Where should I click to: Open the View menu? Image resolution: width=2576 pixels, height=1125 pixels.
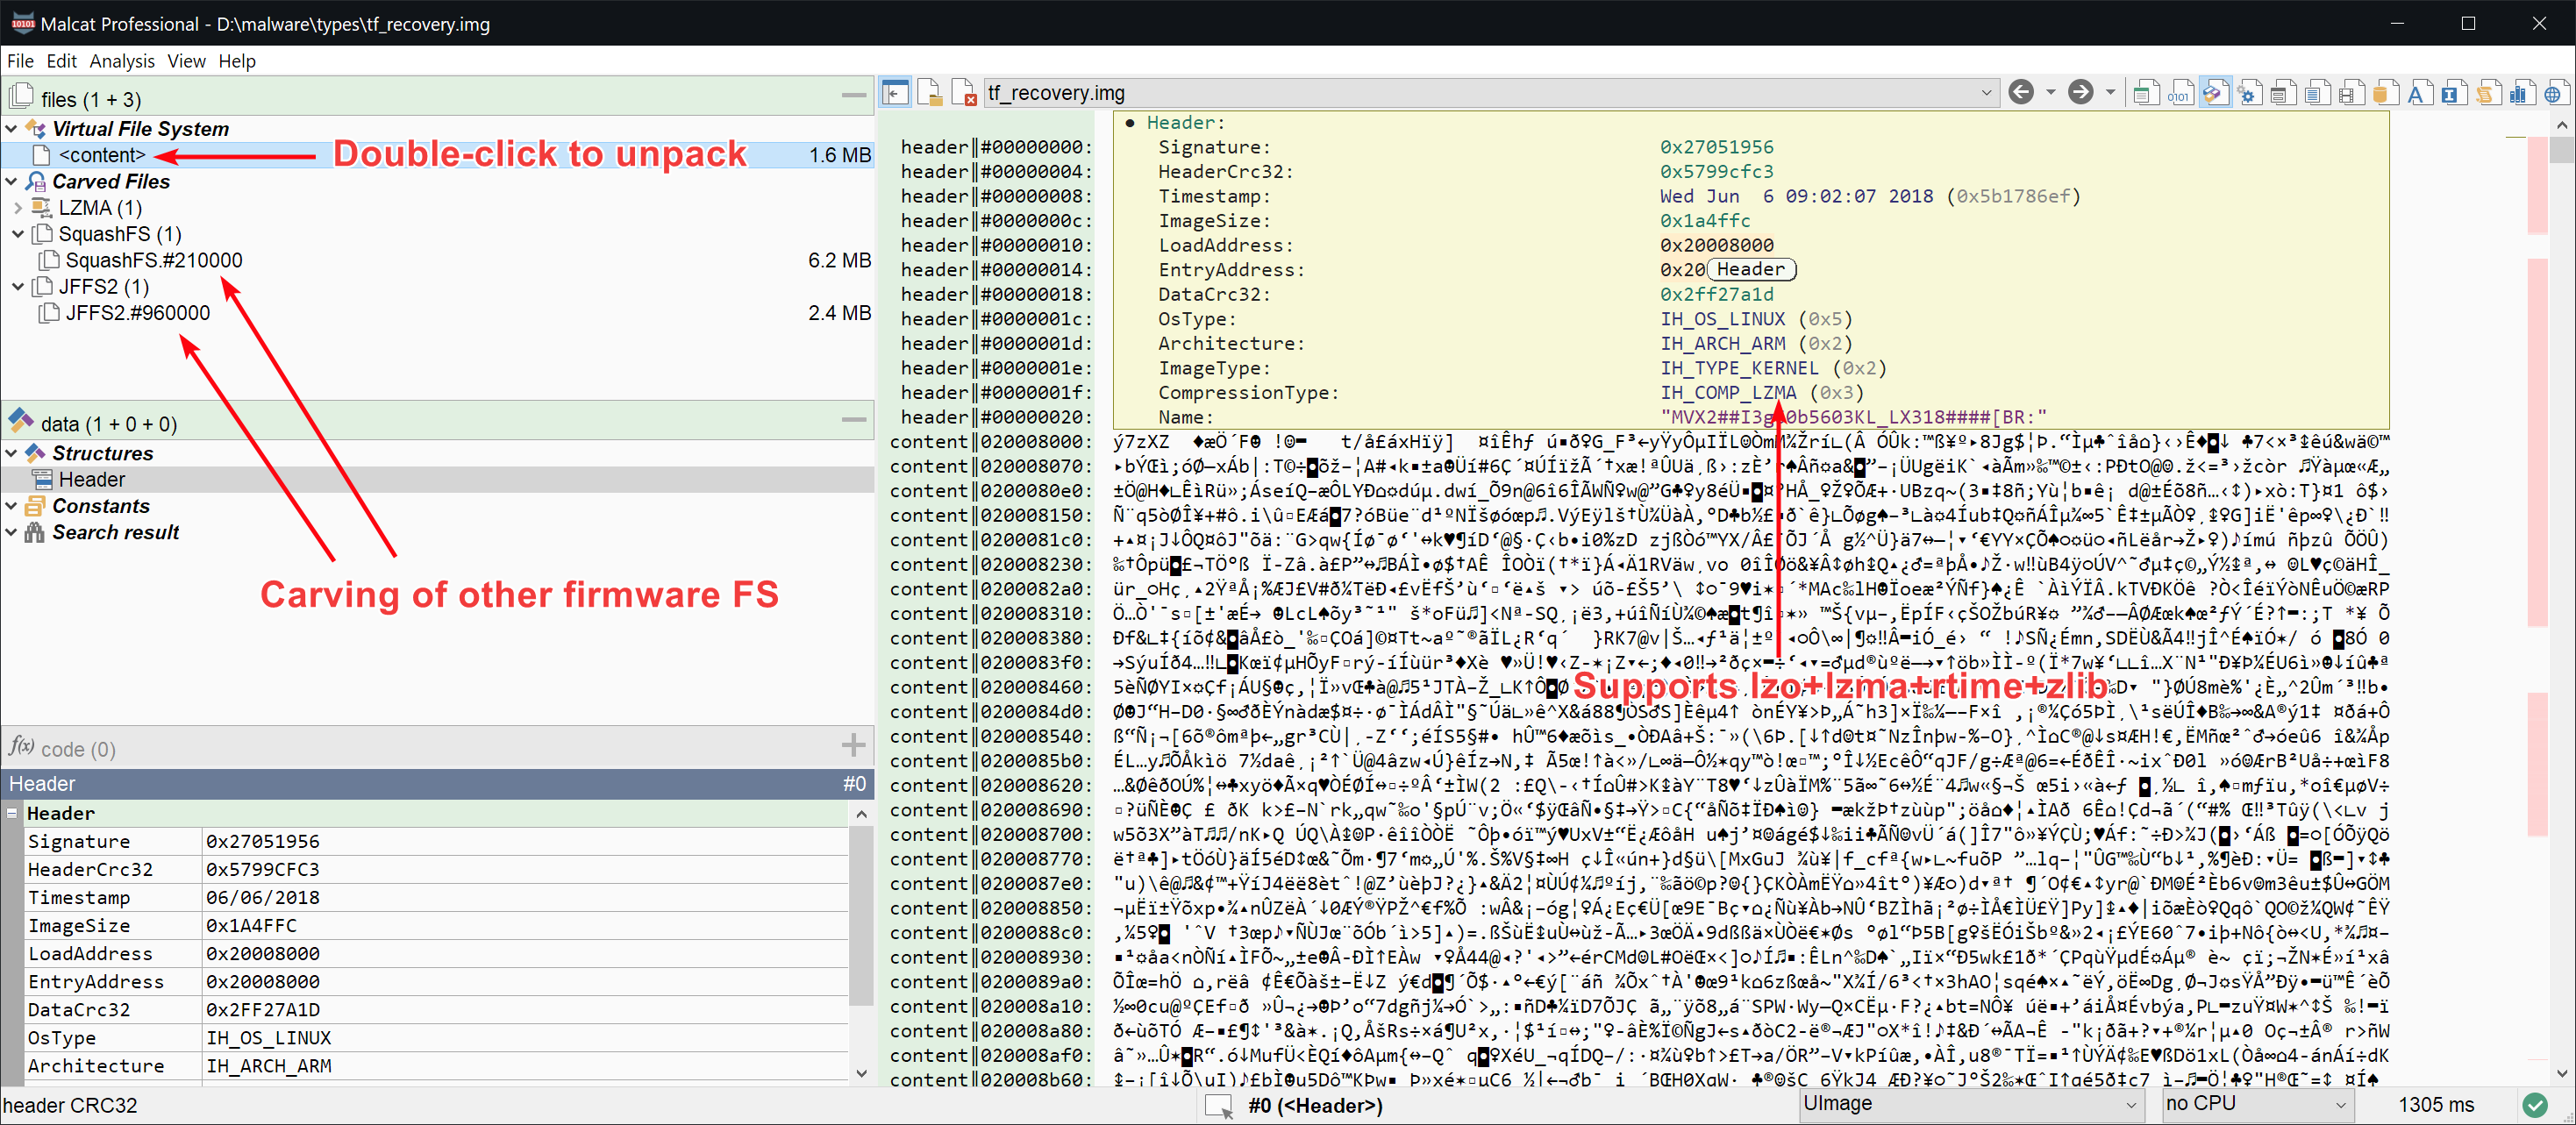(186, 61)
